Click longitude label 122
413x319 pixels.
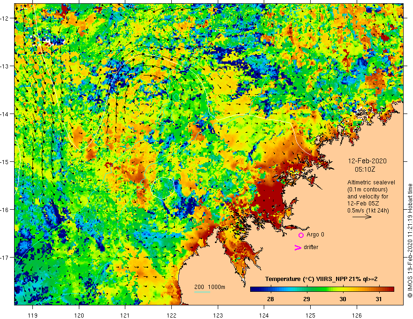point(171,315)
